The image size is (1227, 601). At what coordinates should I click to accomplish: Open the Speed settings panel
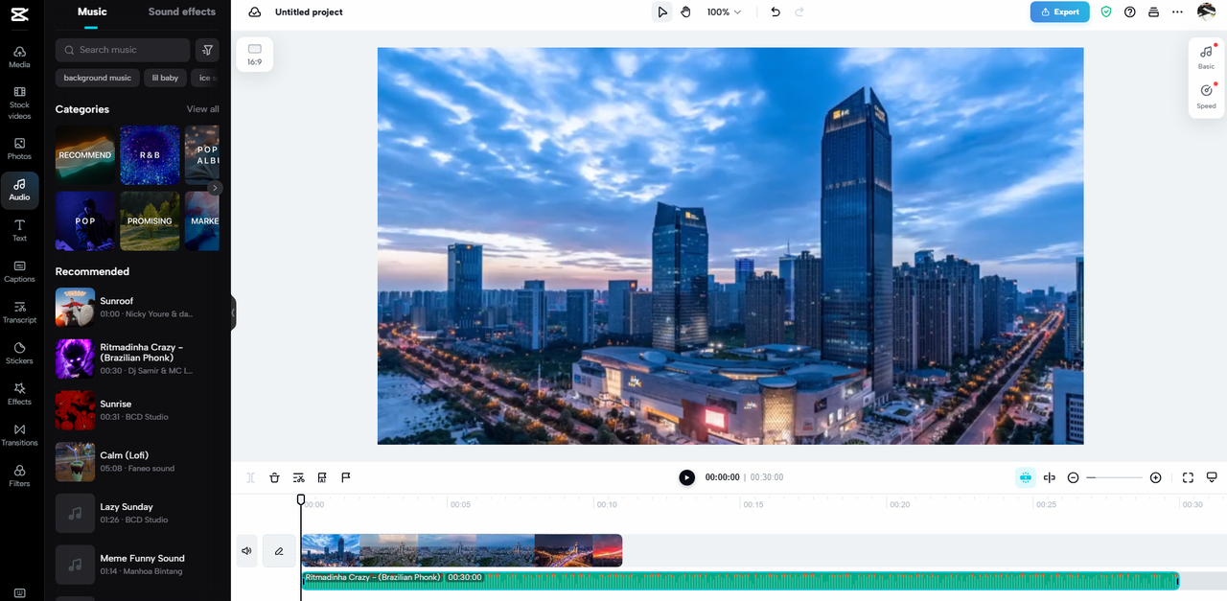point(1206,97)
